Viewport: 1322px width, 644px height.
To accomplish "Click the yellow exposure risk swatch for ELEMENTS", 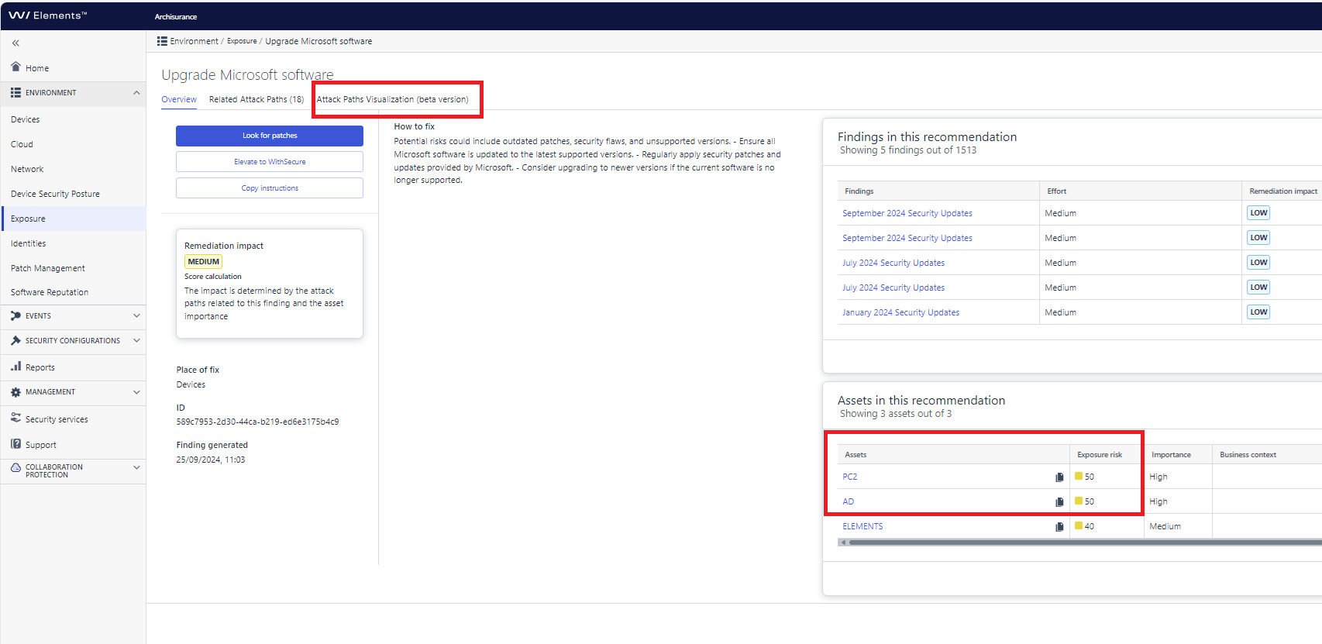I will pos(1079,525).
